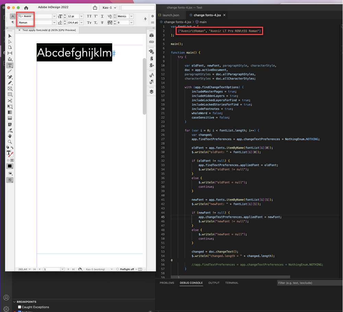
Task: Click the Adobe search input field
Action: click(x=138, y=8)
